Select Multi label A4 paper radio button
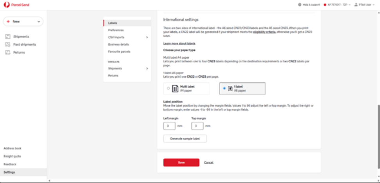 click(x=168, y=88)
